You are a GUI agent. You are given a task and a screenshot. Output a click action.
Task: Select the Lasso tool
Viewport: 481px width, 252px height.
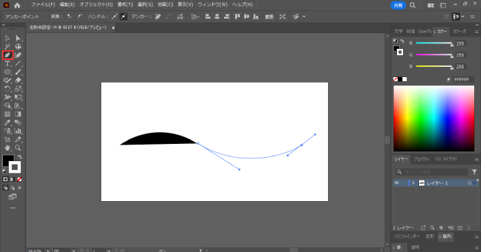(x=18, y=47)
